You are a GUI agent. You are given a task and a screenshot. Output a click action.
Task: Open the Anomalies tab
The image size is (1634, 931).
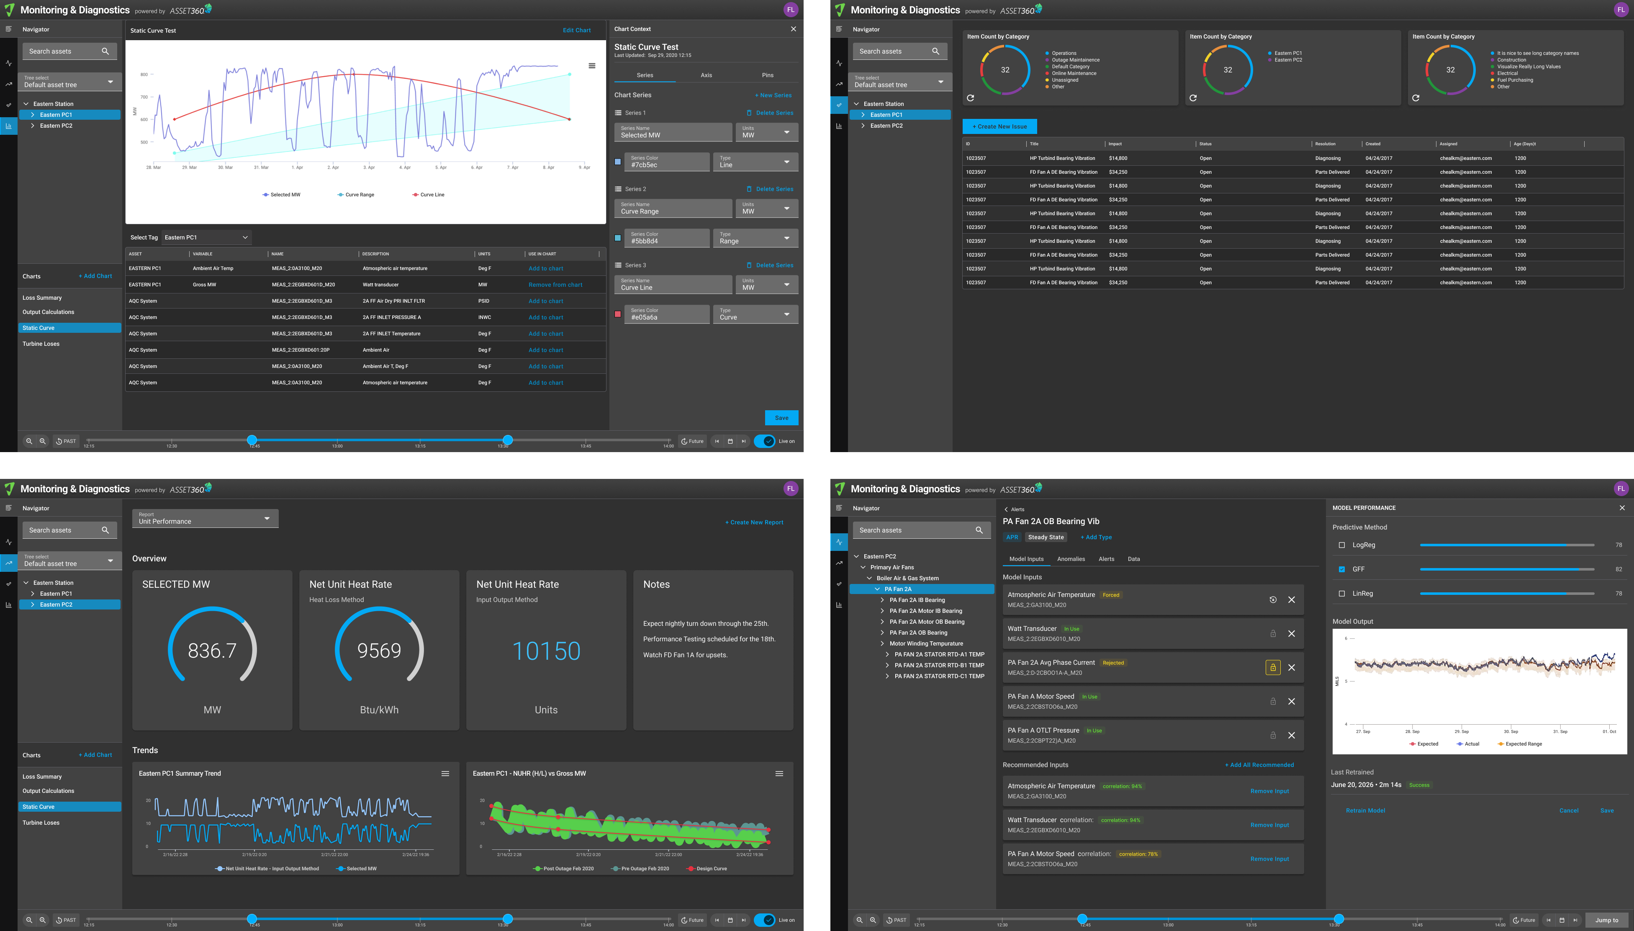[1071, 559]
